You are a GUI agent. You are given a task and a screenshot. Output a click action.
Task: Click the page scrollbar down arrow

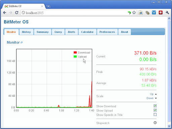point(169,126)
